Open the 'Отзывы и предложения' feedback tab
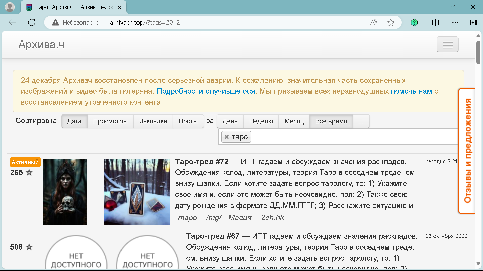The width and height of the screenshot is (483, 271). coord(467,151)
